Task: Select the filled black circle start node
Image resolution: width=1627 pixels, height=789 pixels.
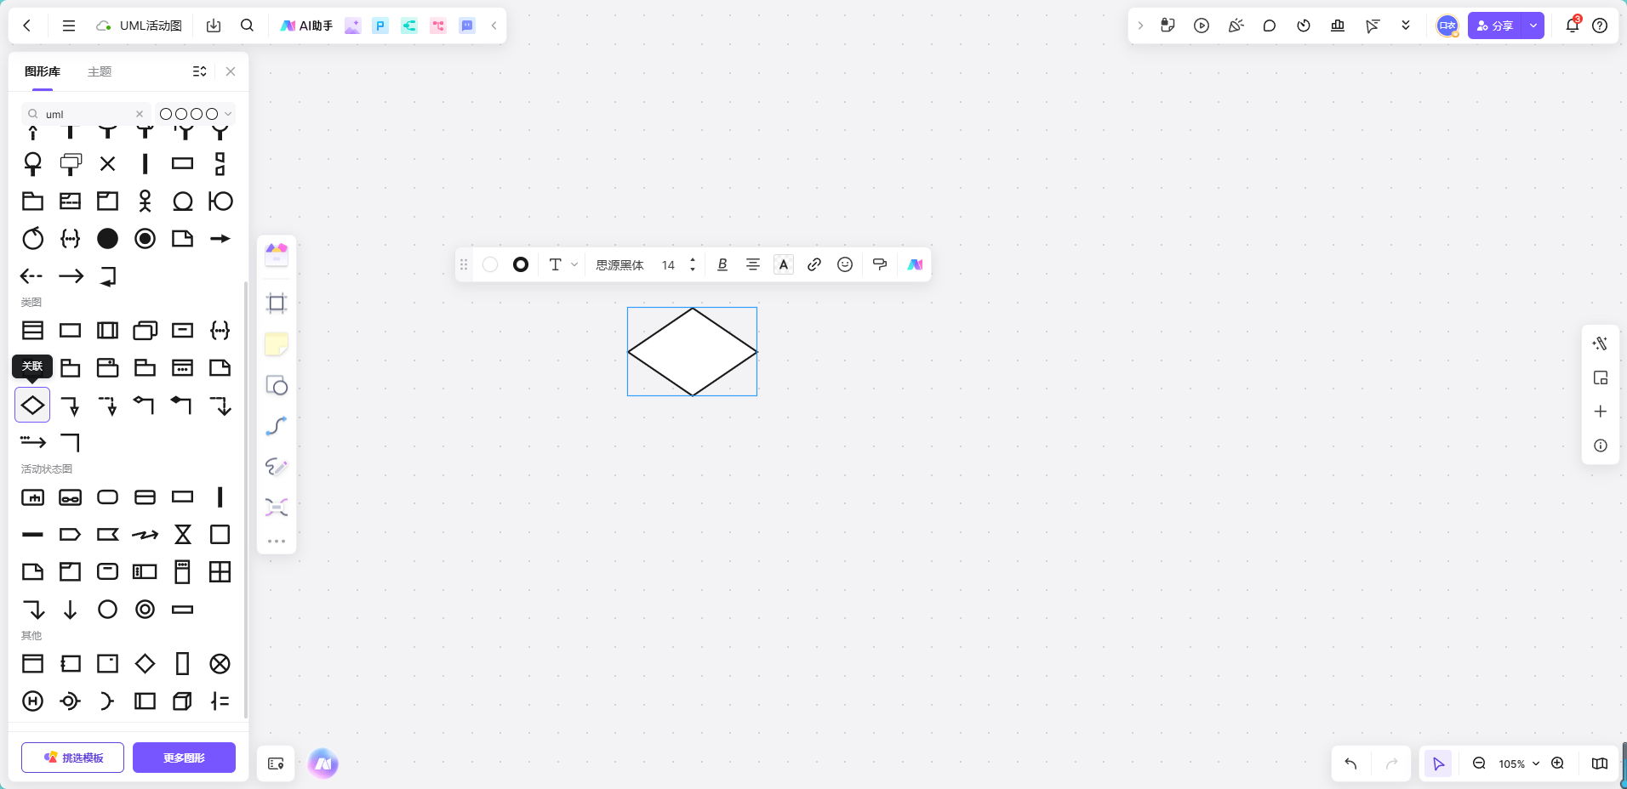Action: point(108,239)
